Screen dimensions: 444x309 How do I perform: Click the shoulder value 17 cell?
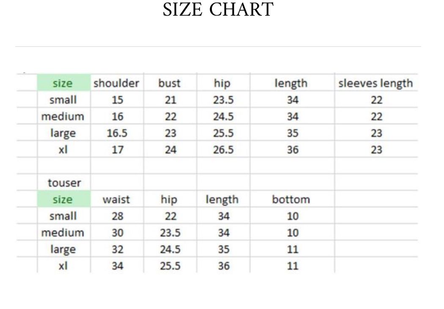click(118, 150)
